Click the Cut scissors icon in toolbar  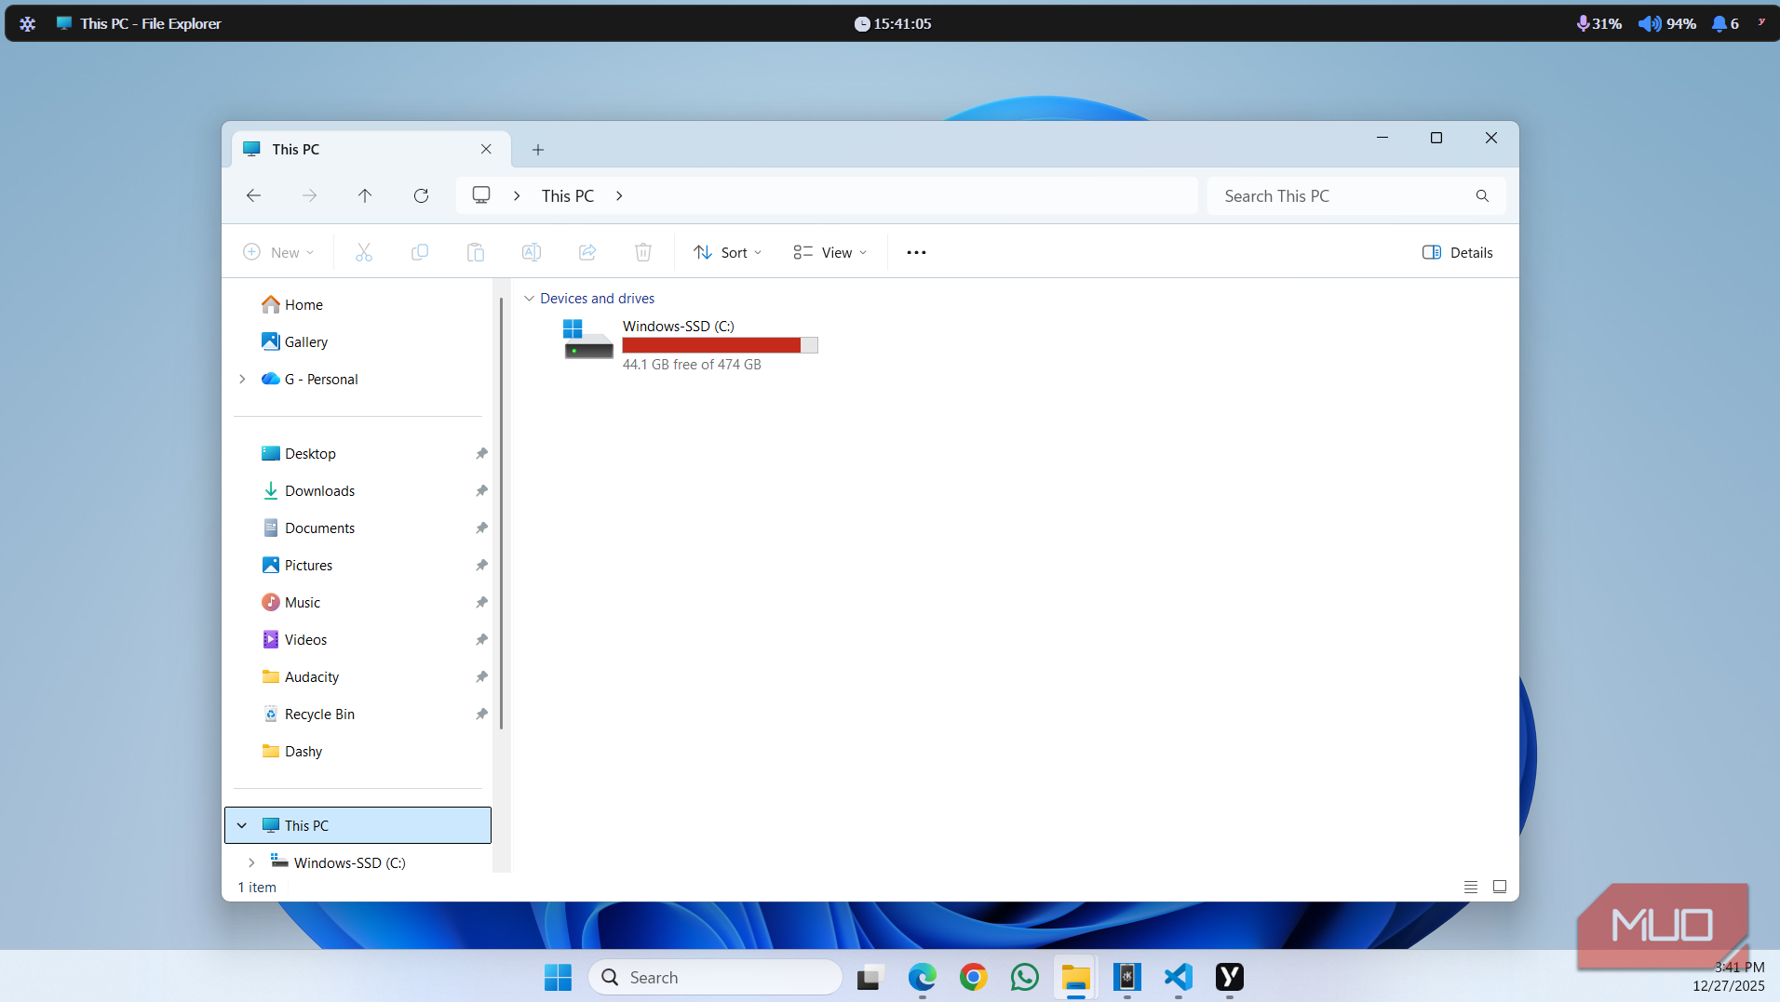click(x=364, y=252)
